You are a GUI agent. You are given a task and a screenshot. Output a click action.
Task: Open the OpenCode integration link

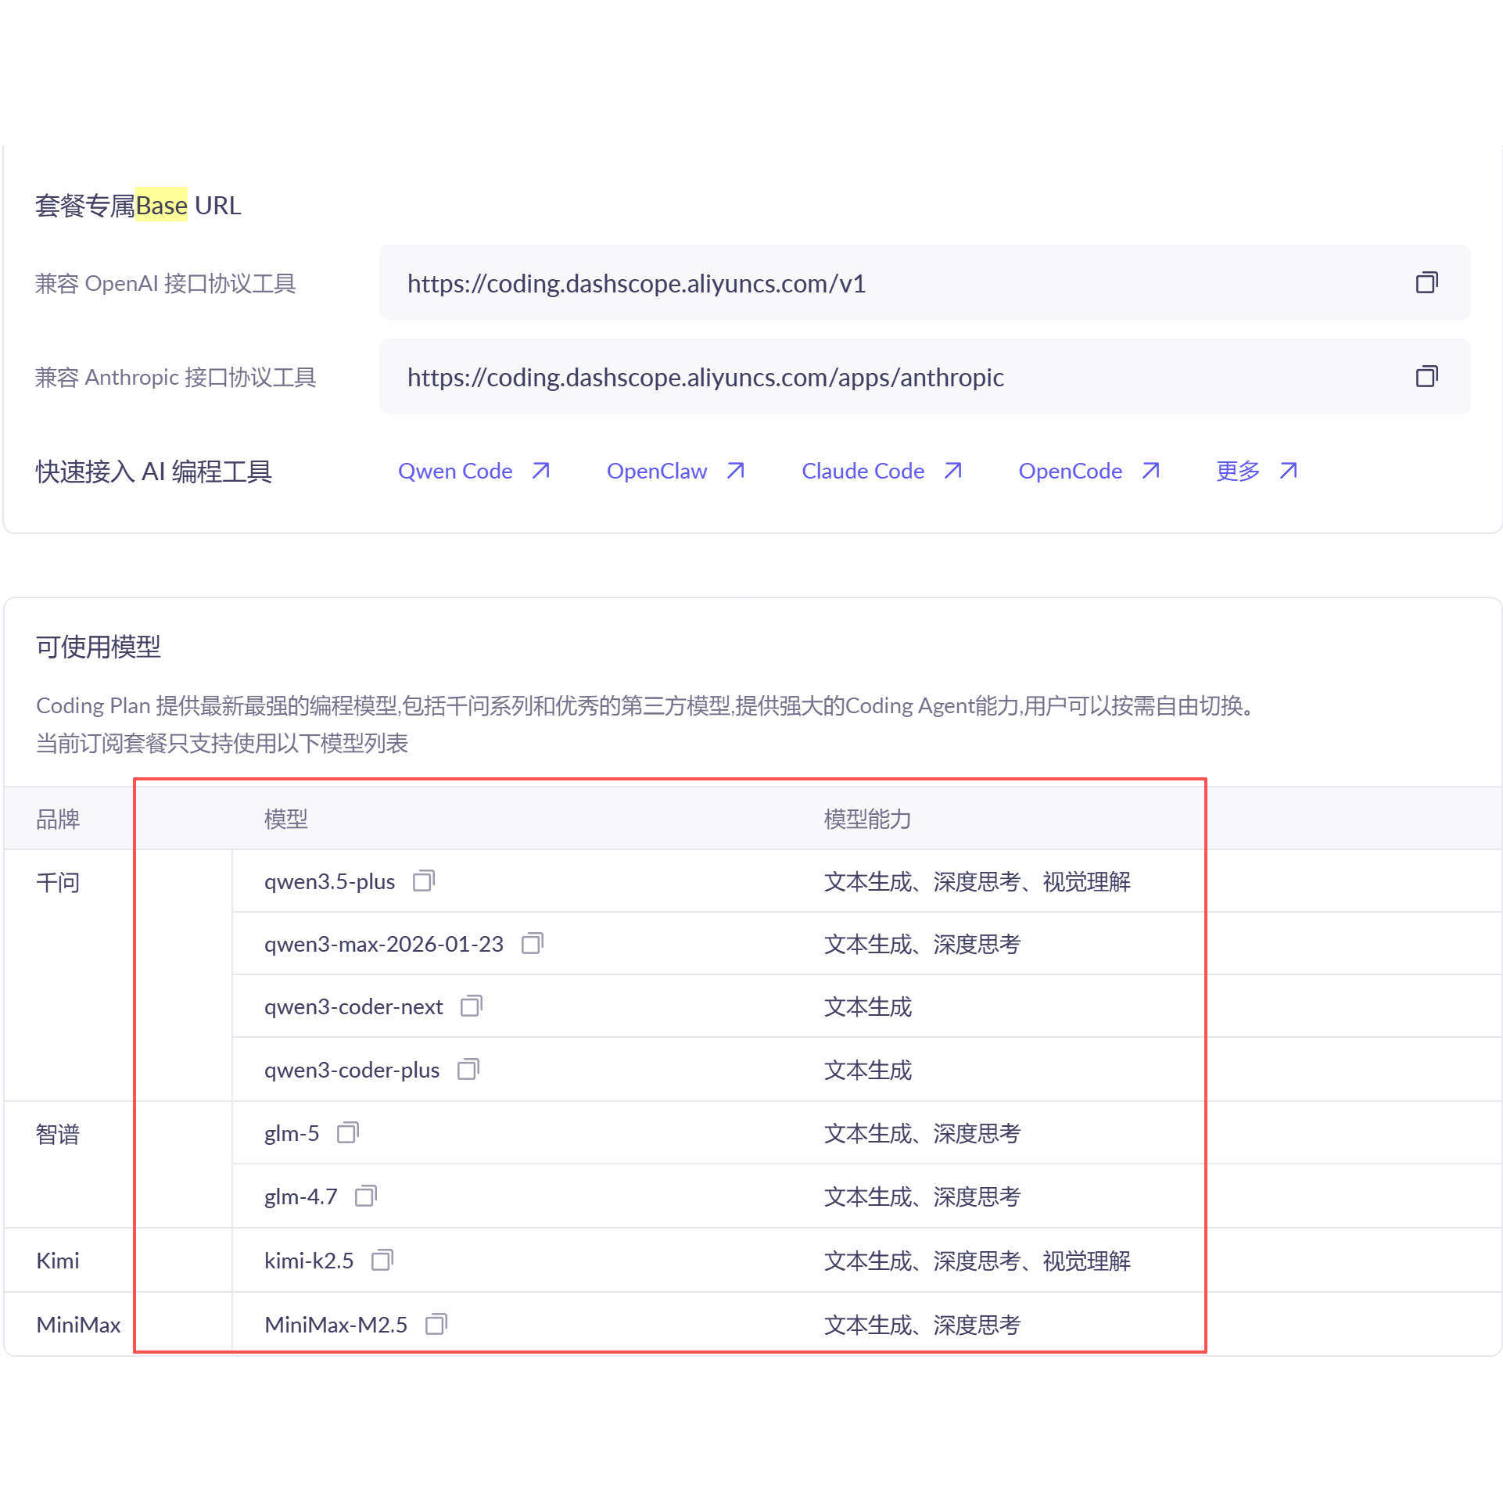(x=1089, y=471)
